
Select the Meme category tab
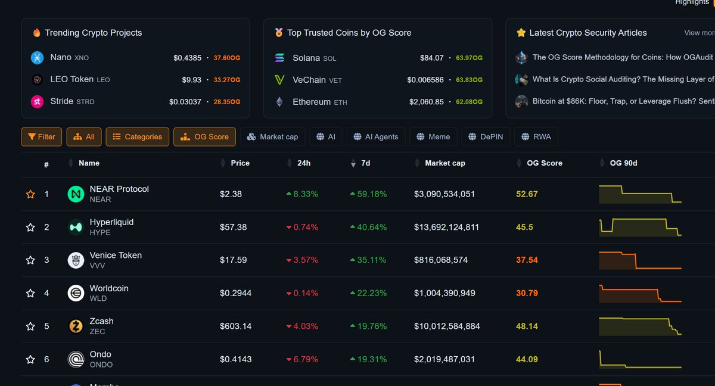[434, 137]
